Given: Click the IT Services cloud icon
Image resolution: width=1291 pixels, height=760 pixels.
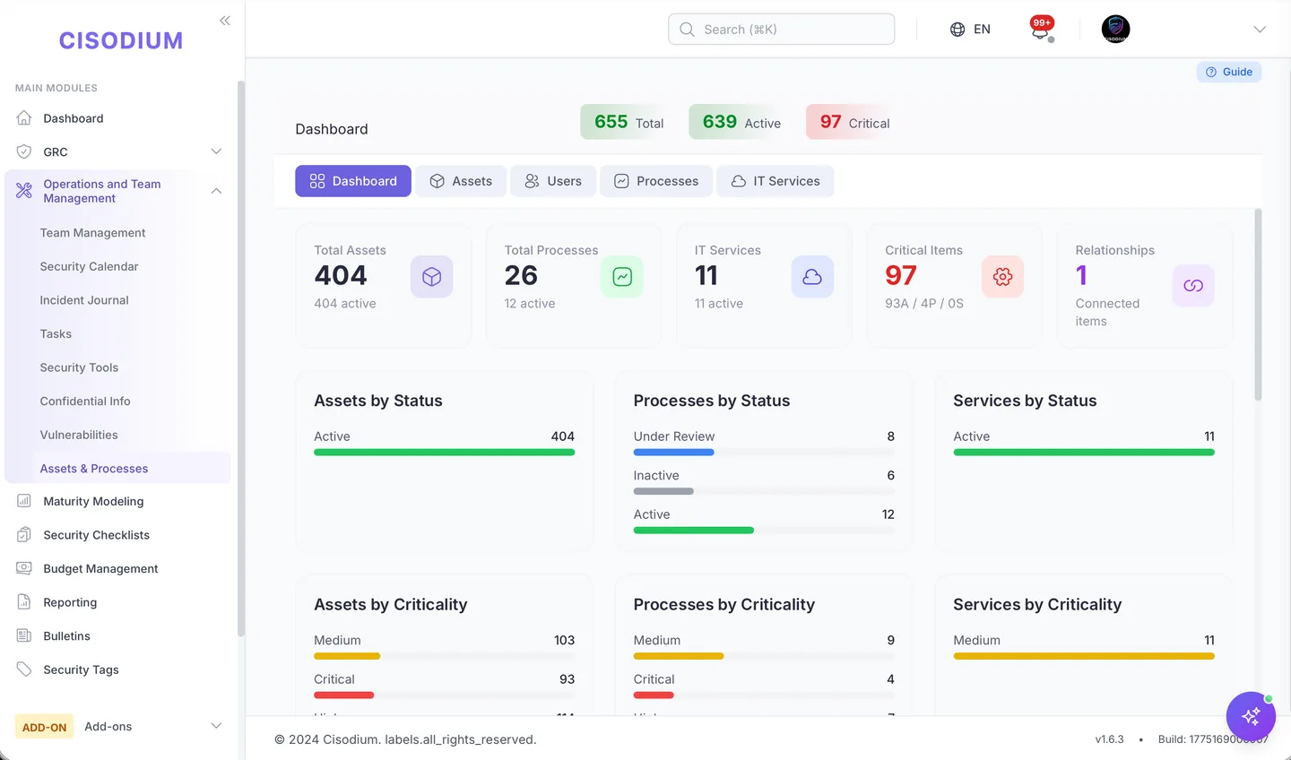Looking at the screenshot, I should [812, 277].
